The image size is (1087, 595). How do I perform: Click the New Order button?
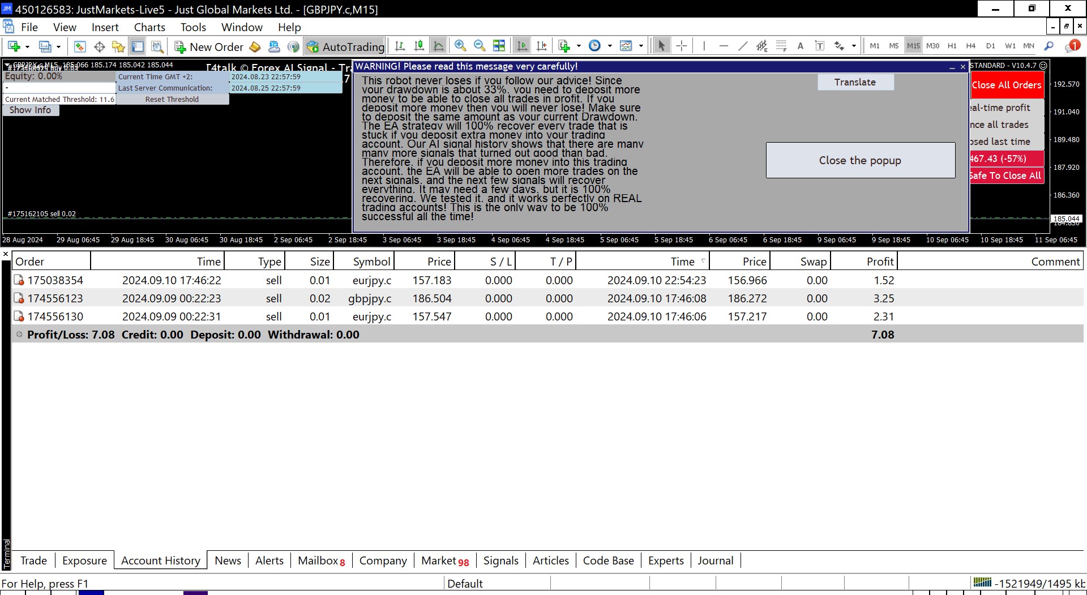(x=208, y=46)
